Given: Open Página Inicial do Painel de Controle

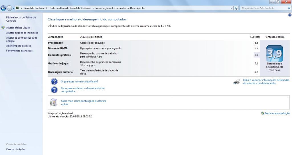Looking at the screenshot, I should [21, 19].
